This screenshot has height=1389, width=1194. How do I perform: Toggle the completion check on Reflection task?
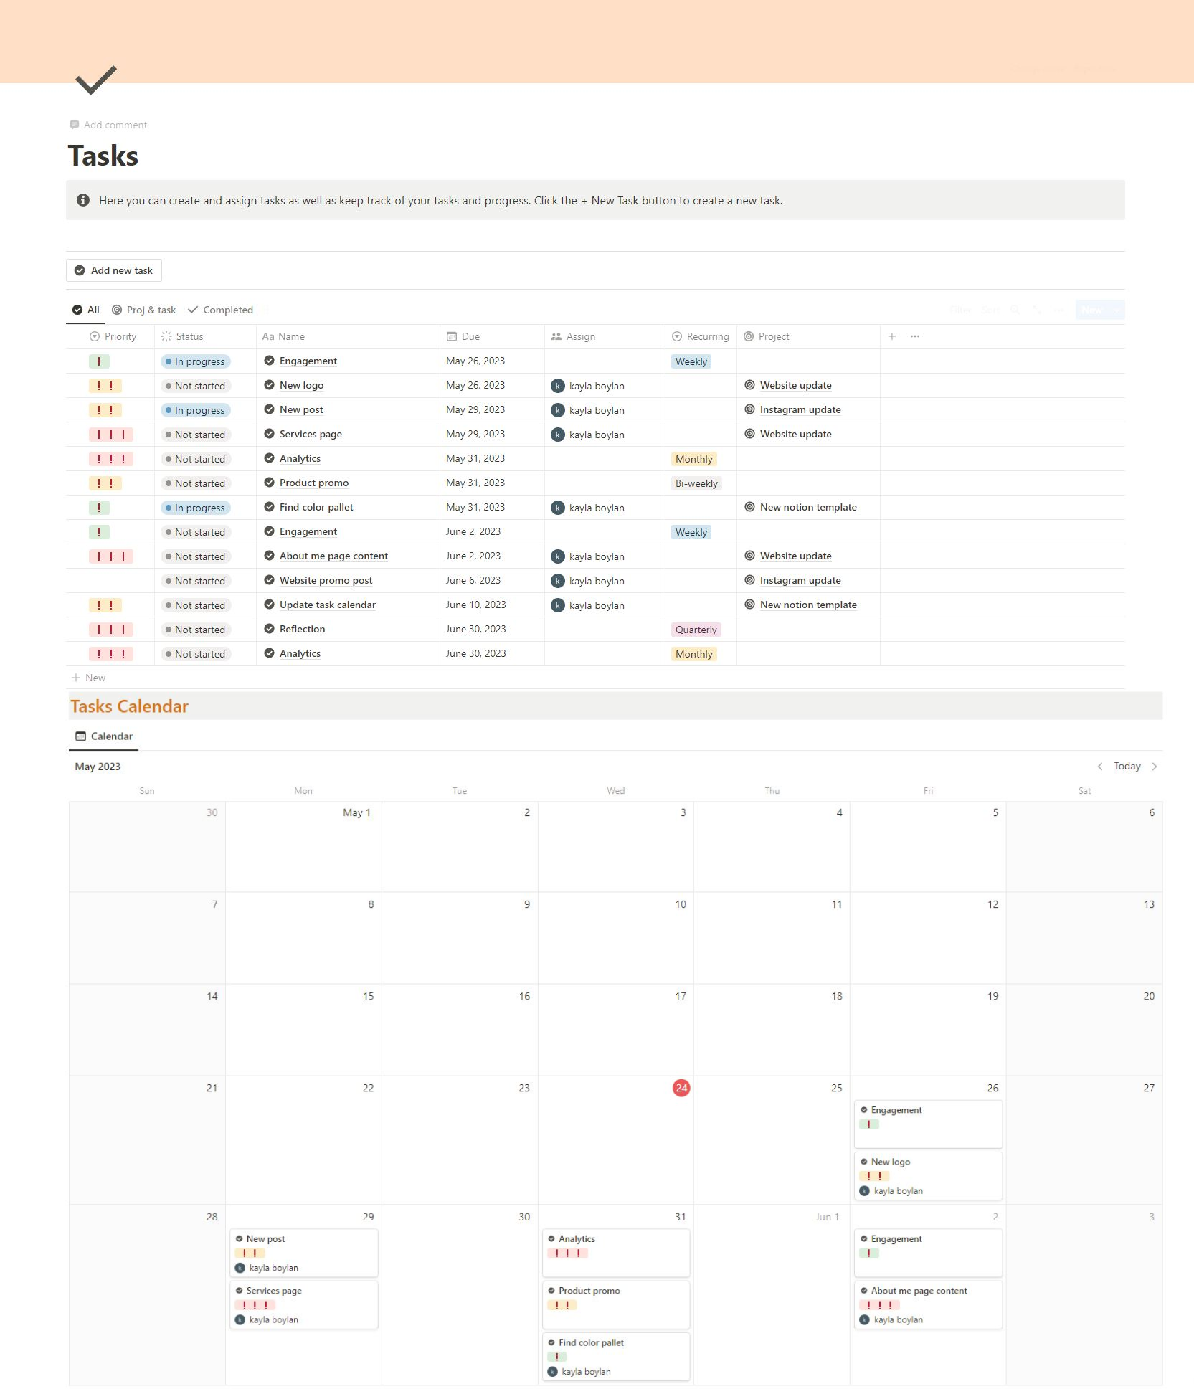point(269,629)
